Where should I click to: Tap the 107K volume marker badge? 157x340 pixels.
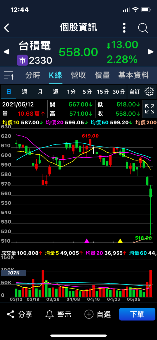pos(14,273)
